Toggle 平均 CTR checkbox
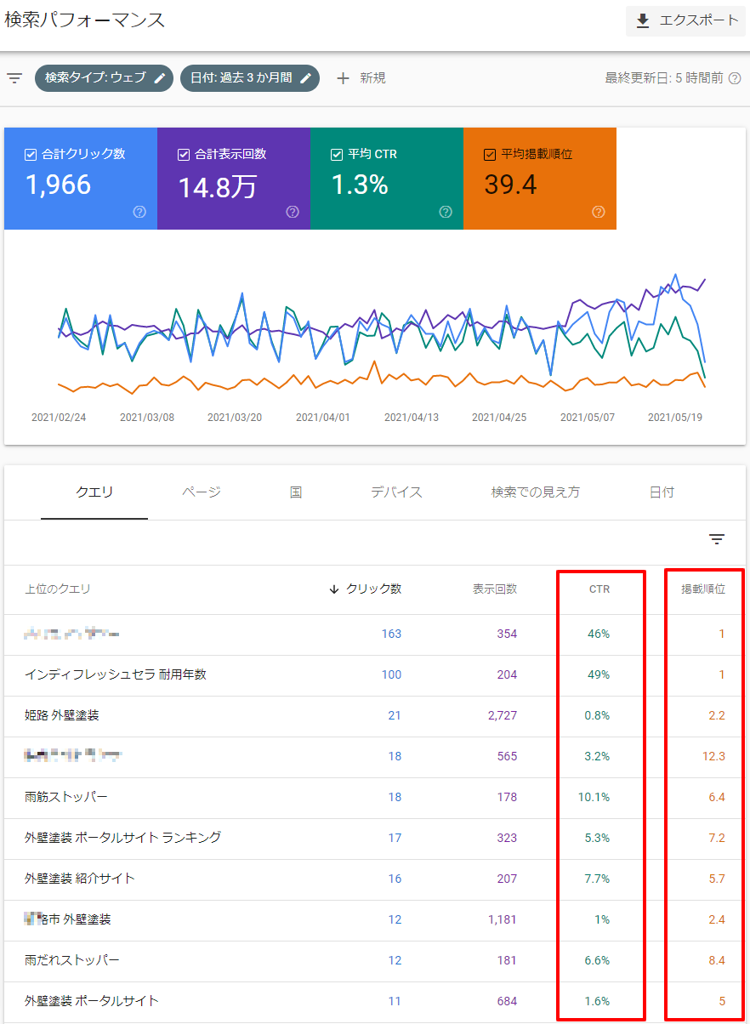 coord(337,155)
